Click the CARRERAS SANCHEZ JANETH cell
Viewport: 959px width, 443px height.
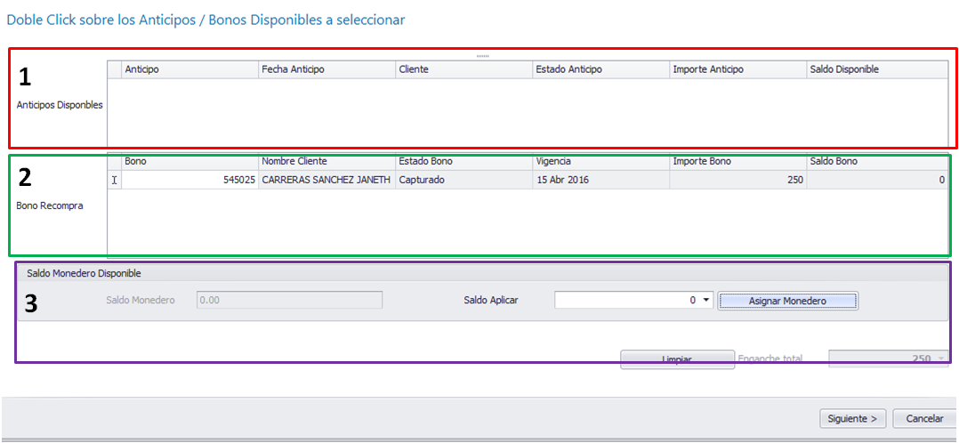point(326,180)
